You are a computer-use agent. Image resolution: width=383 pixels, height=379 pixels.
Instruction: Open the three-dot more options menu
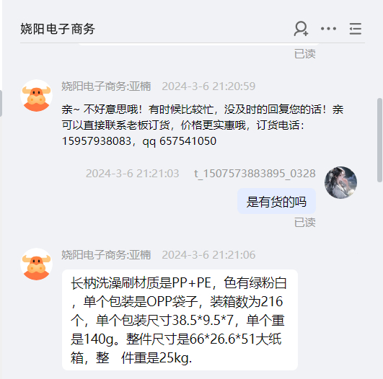[x=328, y=29]
